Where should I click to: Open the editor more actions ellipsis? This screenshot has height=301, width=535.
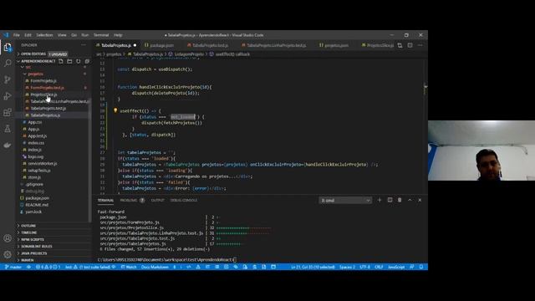(420, 45)
